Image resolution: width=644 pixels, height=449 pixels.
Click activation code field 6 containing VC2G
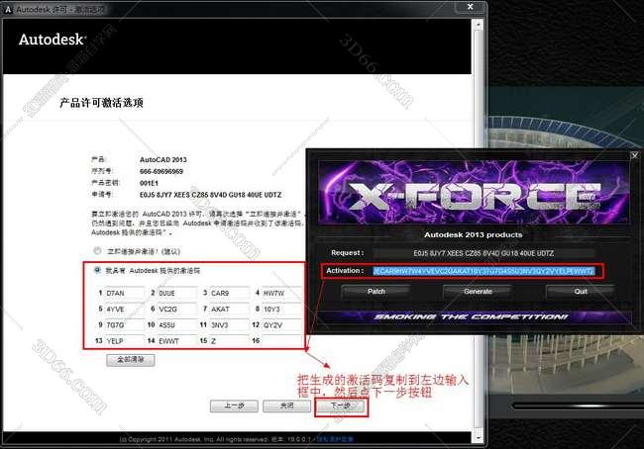(x=177, y=309)
